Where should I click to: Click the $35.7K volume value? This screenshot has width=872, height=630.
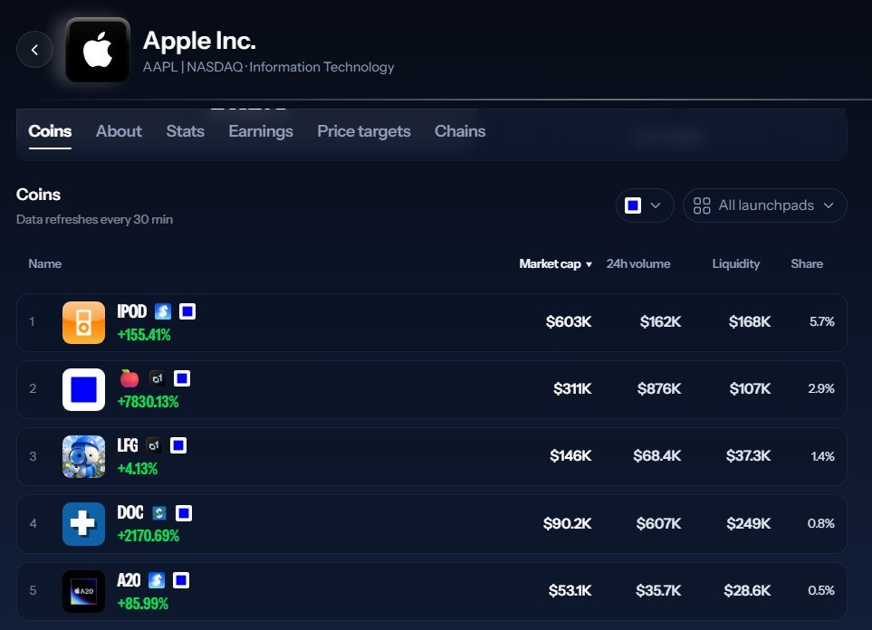pos(658,590)
